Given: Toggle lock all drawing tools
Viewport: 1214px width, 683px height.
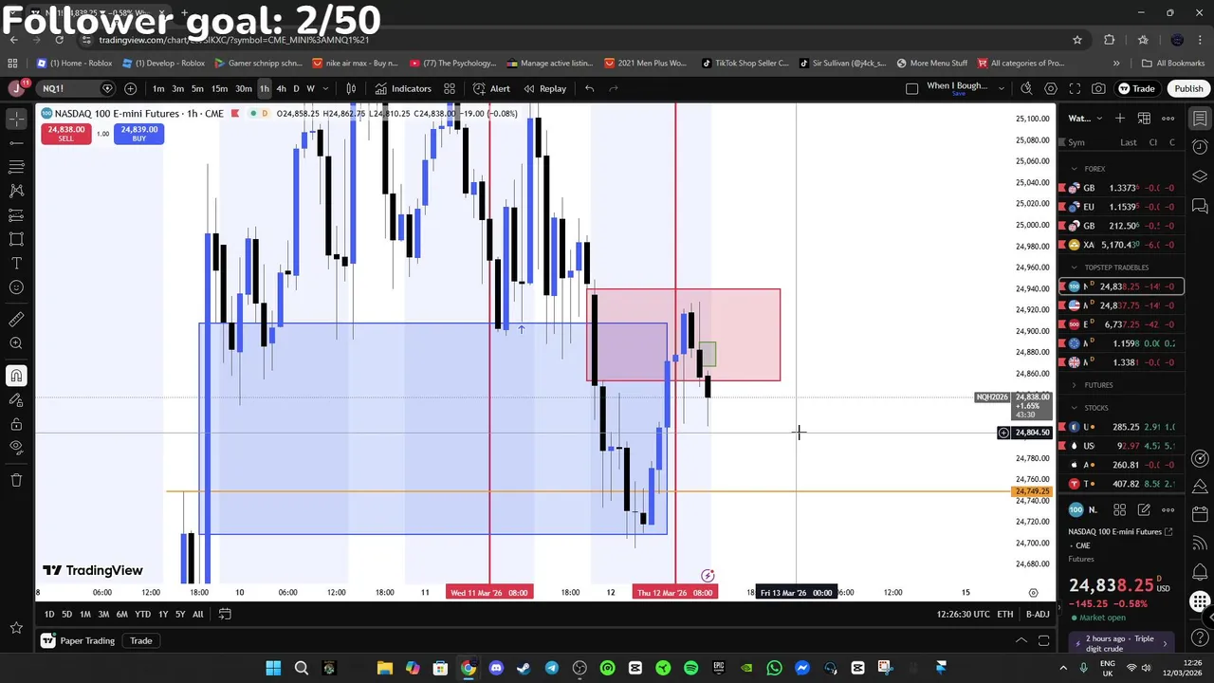Looking at the screenshot, I should 16,423.
